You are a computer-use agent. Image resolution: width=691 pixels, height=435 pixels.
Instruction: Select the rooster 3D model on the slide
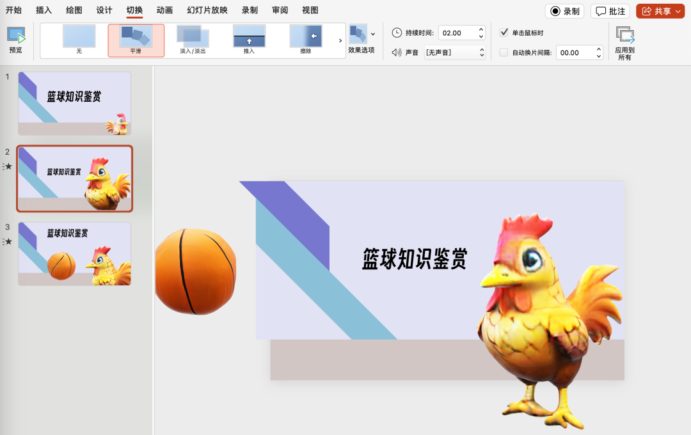point(550,321)
